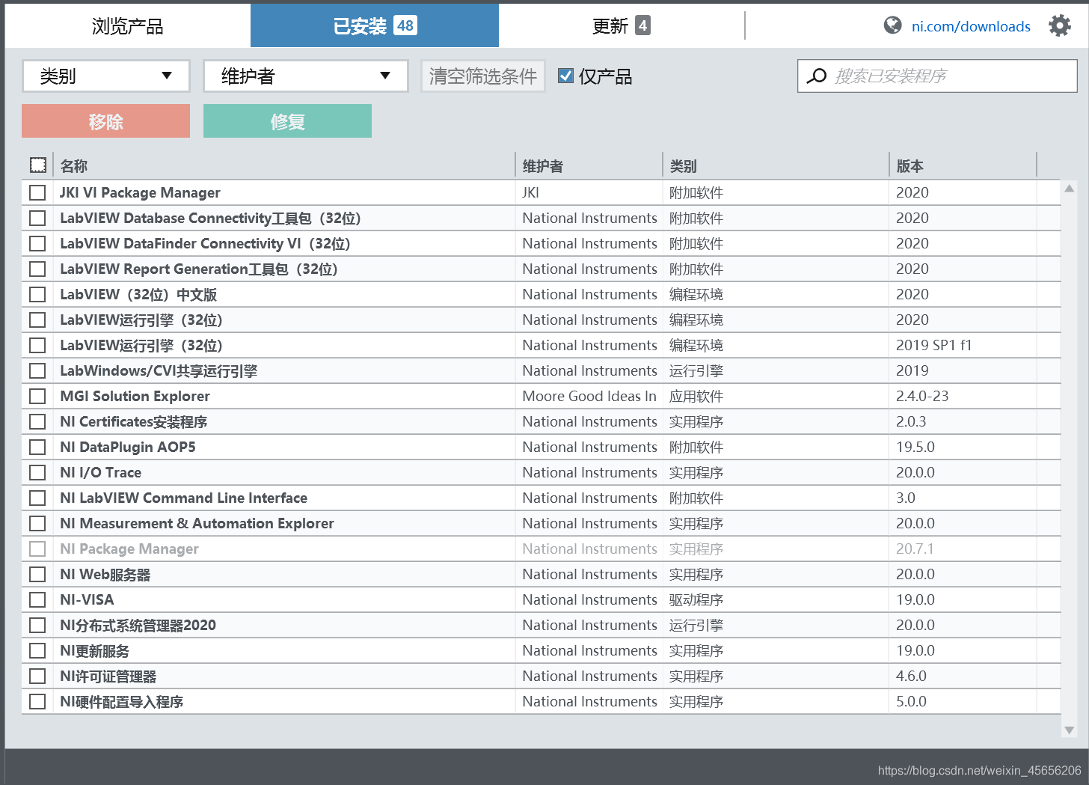Check the LabVIEW Report Generation checkbox
Screen dimensions: 1089x785
37,269
